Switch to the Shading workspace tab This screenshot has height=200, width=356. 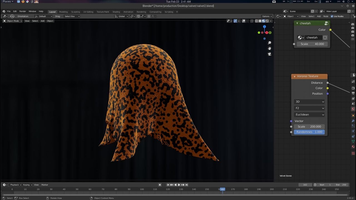(116, 12)
